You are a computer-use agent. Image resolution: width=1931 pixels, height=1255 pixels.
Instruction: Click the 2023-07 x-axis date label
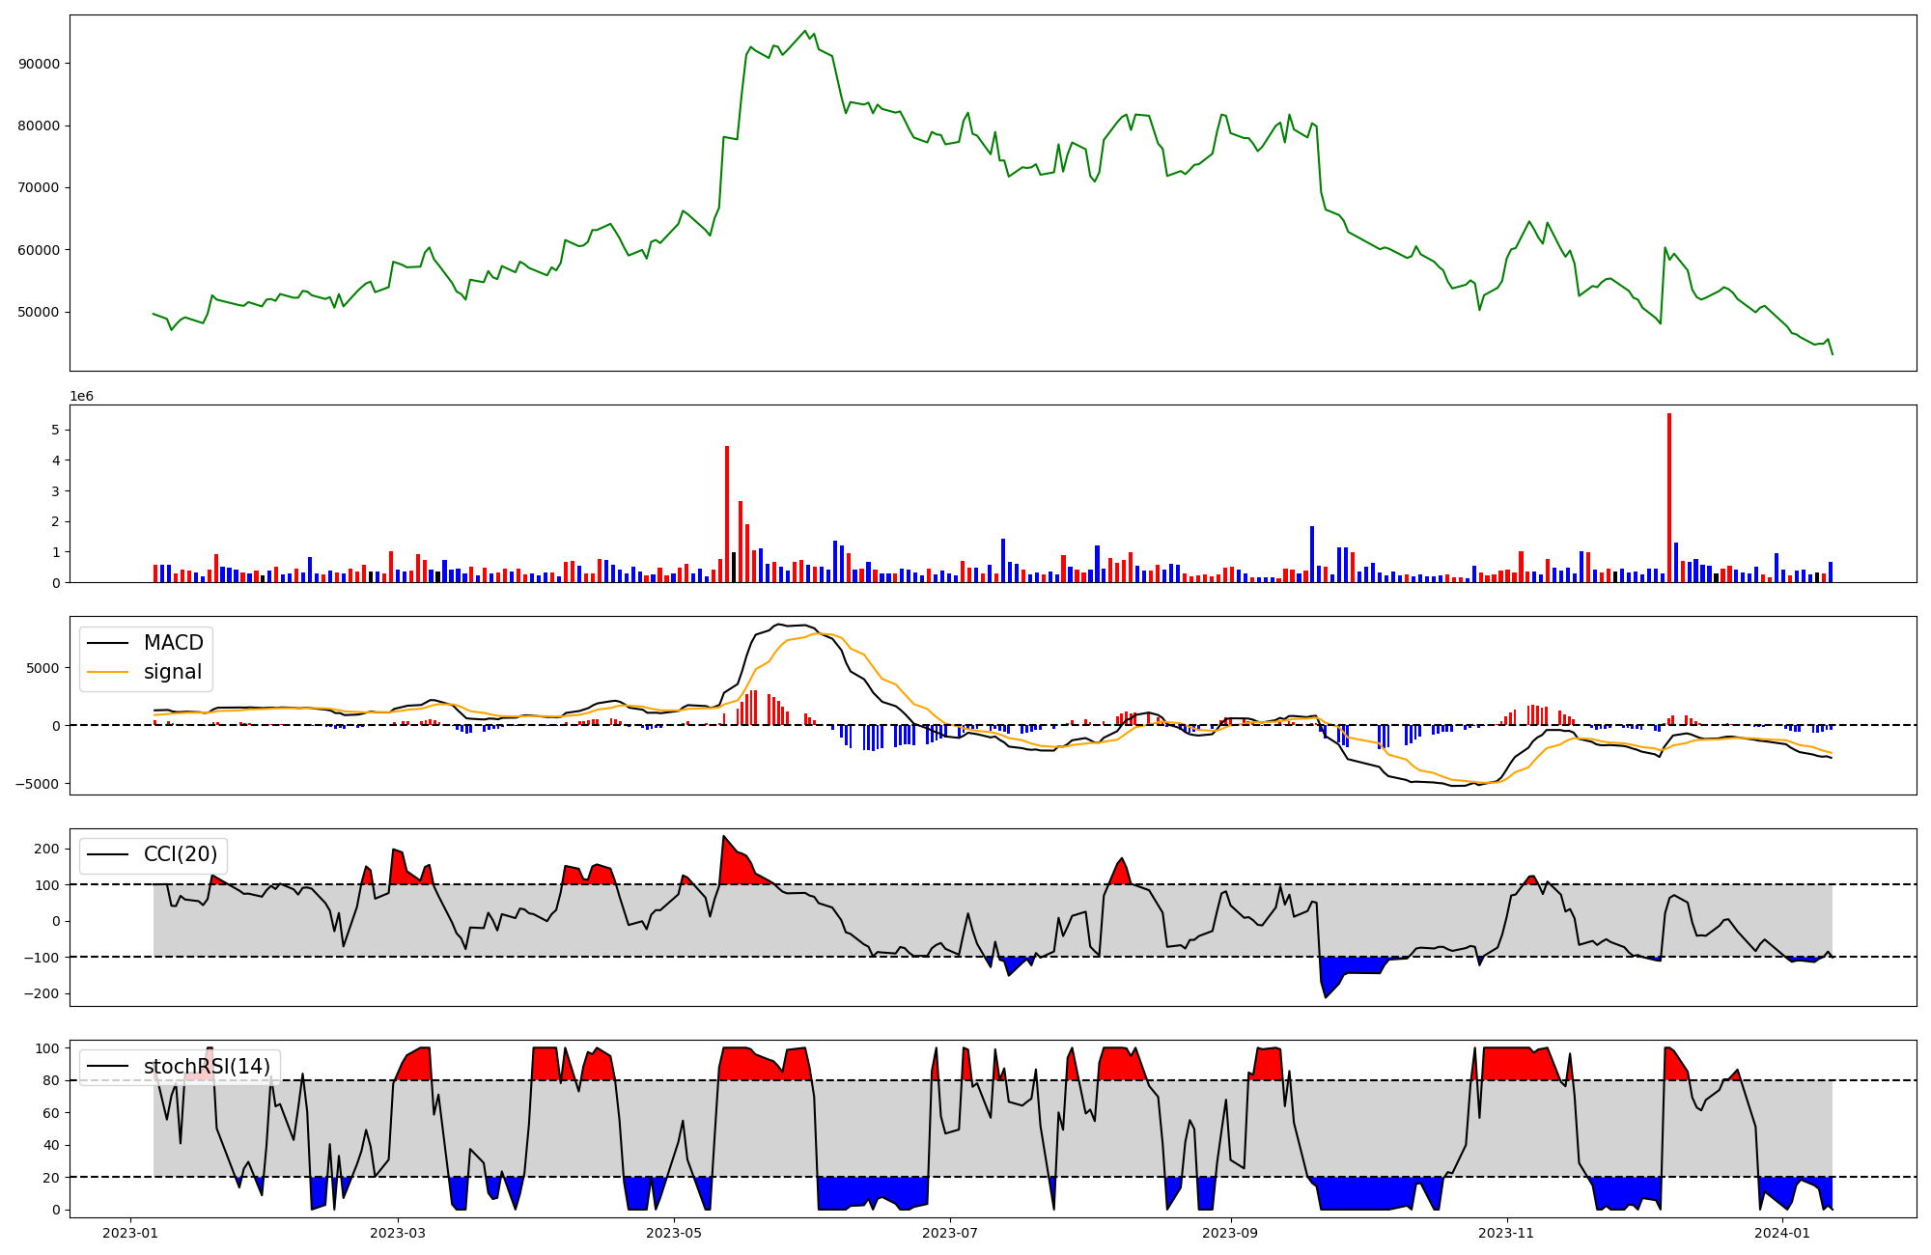pos(950,1233)
